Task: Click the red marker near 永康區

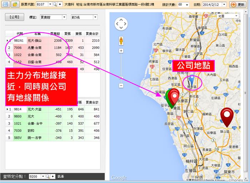Action: pos(174,97)
